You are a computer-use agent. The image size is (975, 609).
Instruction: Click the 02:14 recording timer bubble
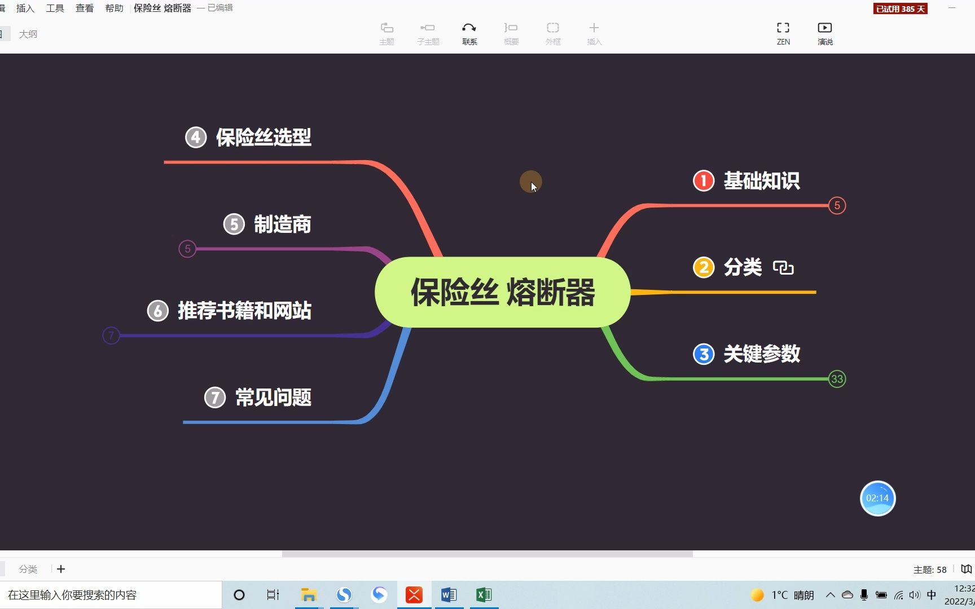[877, 498]
